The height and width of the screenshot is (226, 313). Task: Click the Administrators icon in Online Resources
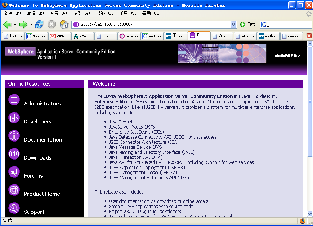coord(14,100)
